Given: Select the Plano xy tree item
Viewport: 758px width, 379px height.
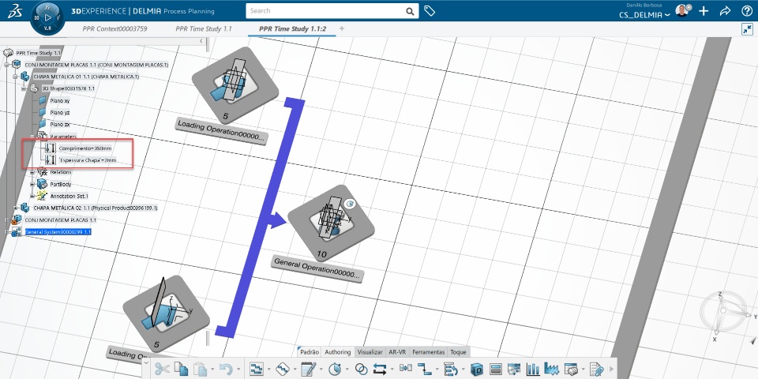Looking at the screenshot, I should point(59,100).
